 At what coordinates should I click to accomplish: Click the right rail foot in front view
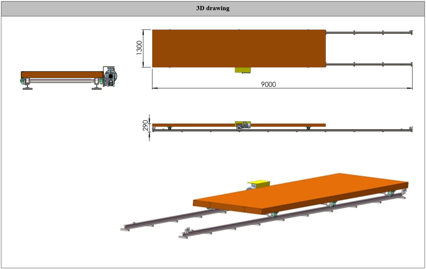click(x=96, y=87)
